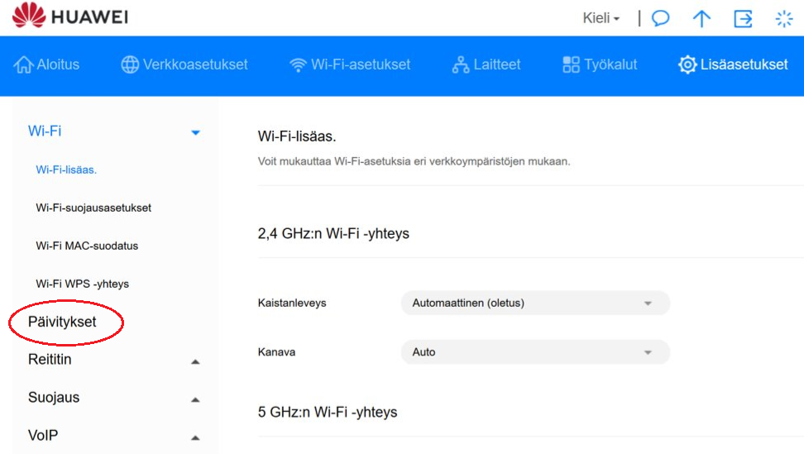Viewport: 804px width, 454px height.
Task: Open Wi-Fi MAC-suodatus settings
Action: click(x=87, y=246)
